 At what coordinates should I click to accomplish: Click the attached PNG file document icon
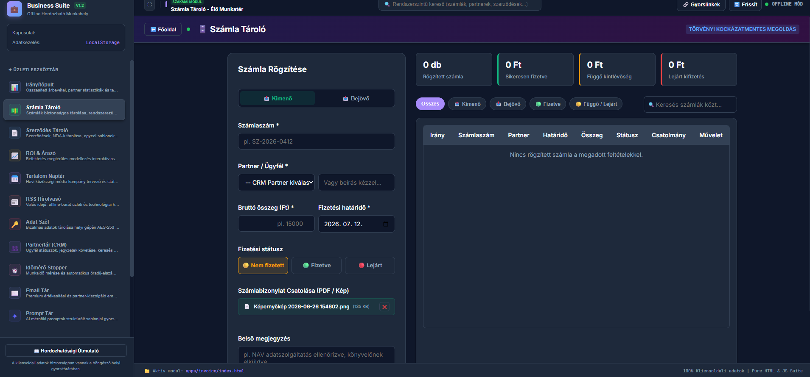click(247, 307)
